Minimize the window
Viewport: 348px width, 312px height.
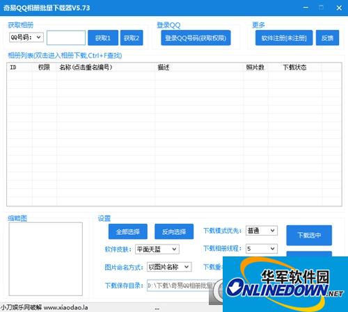306,8
